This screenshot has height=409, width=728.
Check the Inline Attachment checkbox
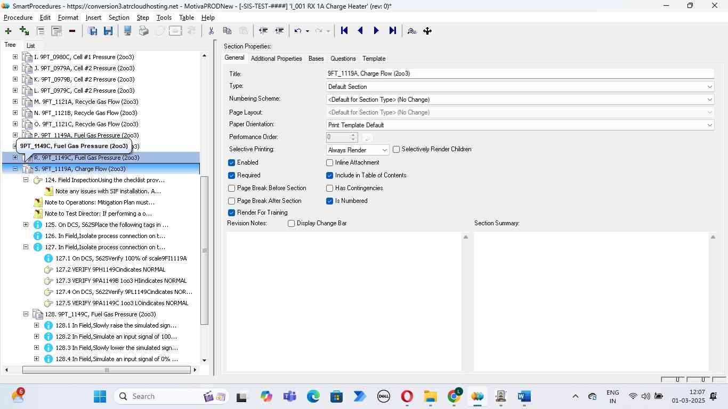[329, 162]
